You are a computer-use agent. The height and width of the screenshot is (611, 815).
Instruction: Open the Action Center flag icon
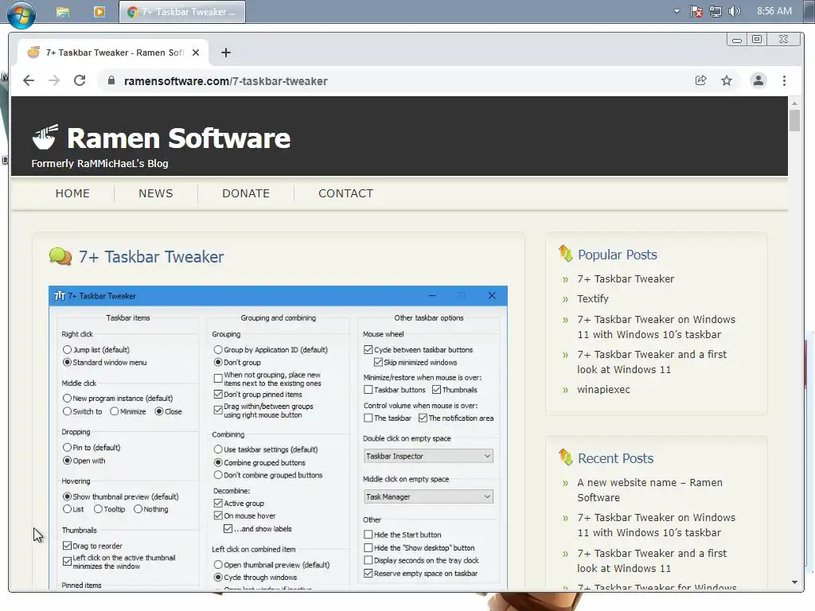tap(696, 11)
